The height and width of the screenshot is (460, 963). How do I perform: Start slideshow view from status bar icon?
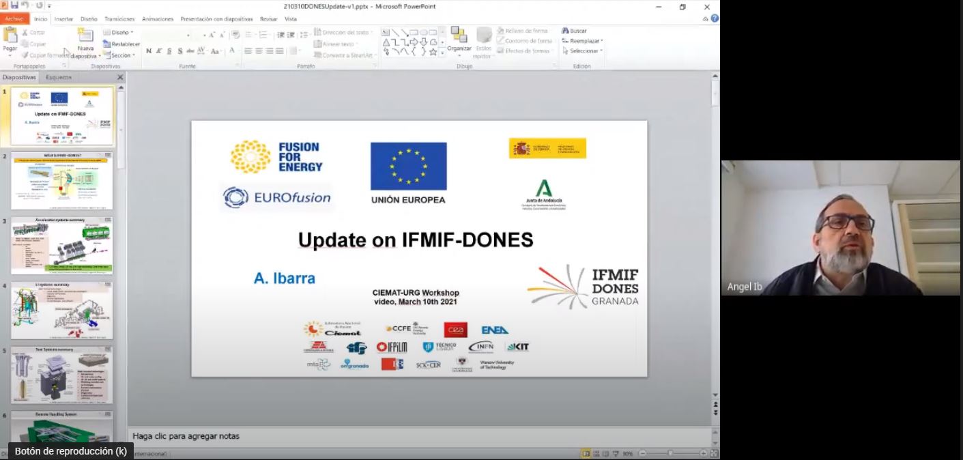click(x=615, y=454)
